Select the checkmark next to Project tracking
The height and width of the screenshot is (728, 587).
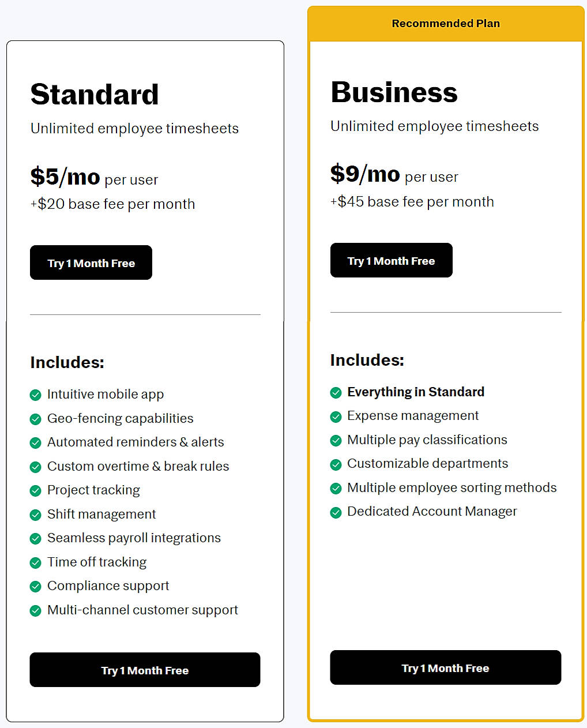(x=35, y=490)
